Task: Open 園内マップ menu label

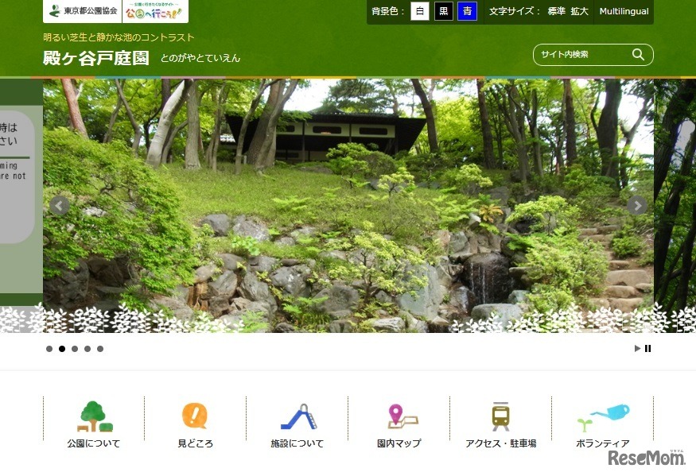Action: pyautogui.click(x=399, y=443)
